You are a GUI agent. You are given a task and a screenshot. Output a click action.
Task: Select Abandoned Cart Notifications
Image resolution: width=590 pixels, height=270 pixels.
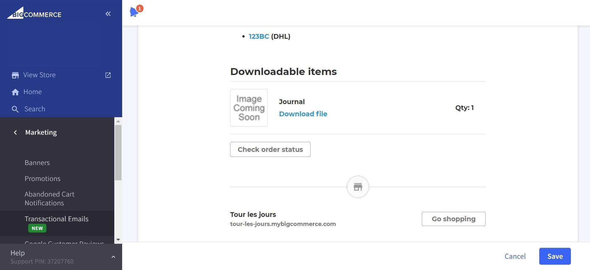click(49, 199)
